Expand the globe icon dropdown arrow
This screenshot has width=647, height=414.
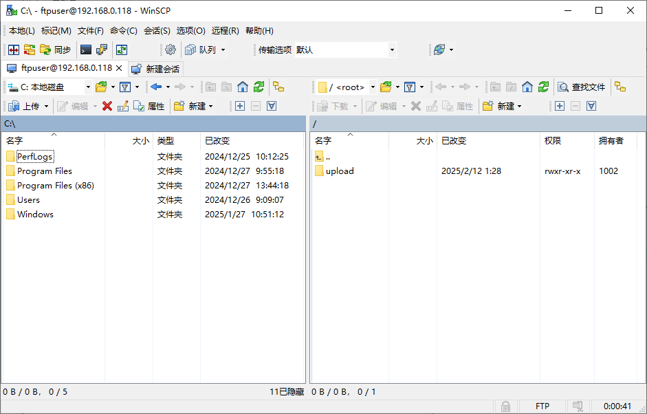(452, 50)
